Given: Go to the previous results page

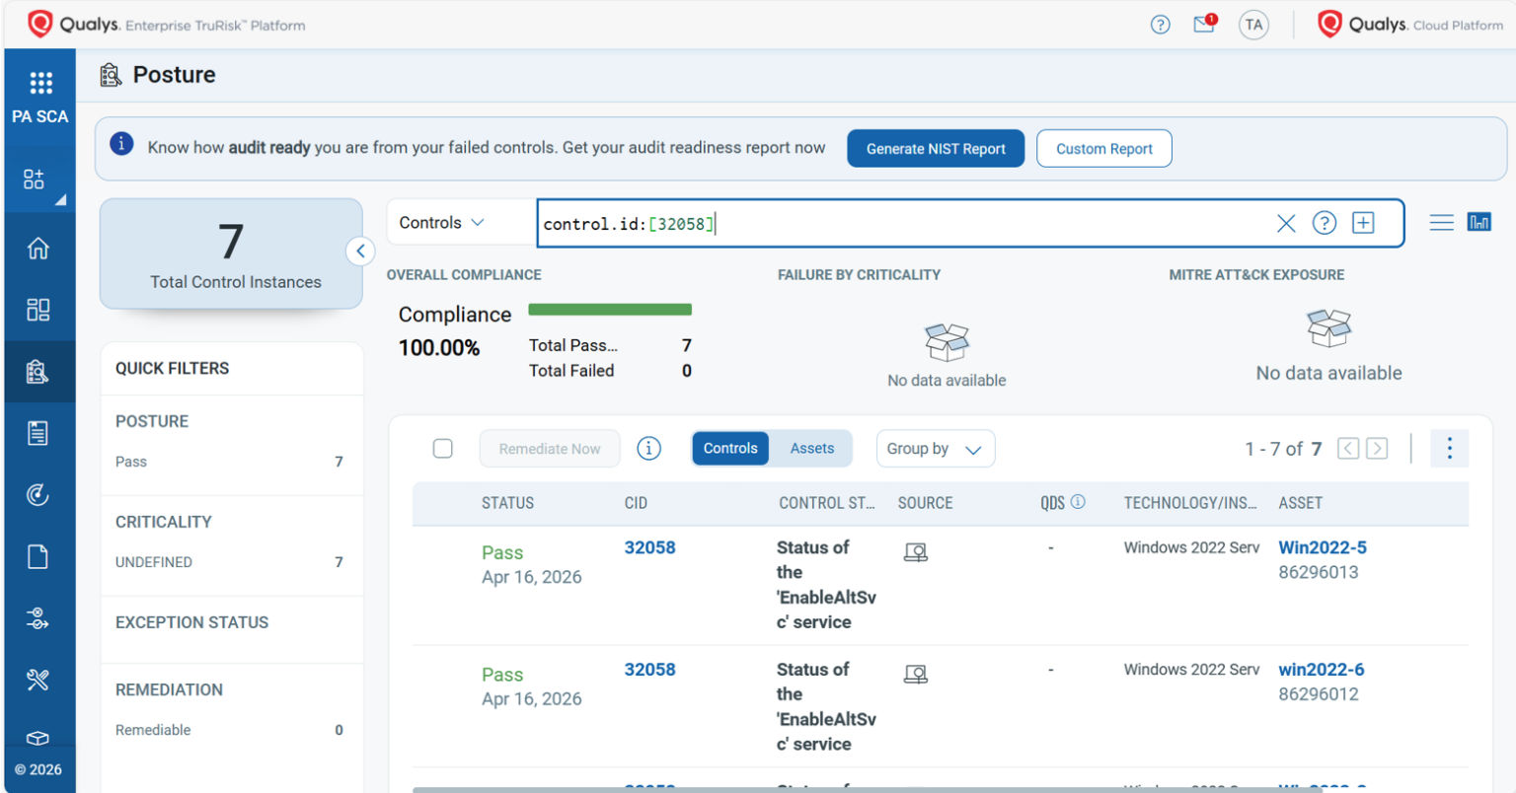Looking at the screenshot, I should tap(1348, 449).
